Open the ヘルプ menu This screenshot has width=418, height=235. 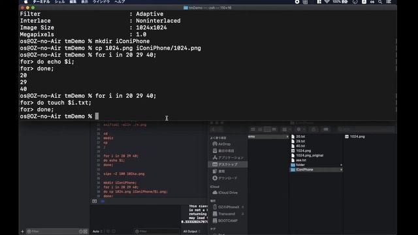click(x=120, y=2)
